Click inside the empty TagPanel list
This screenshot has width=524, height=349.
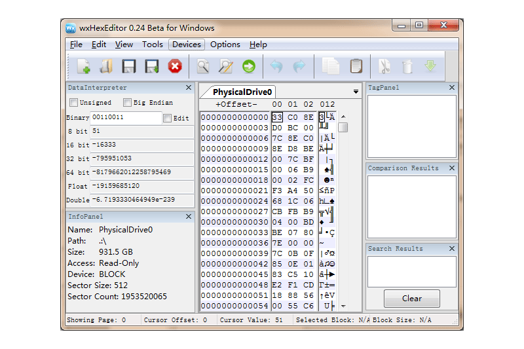pyautogui.click(x=412, y=126)
